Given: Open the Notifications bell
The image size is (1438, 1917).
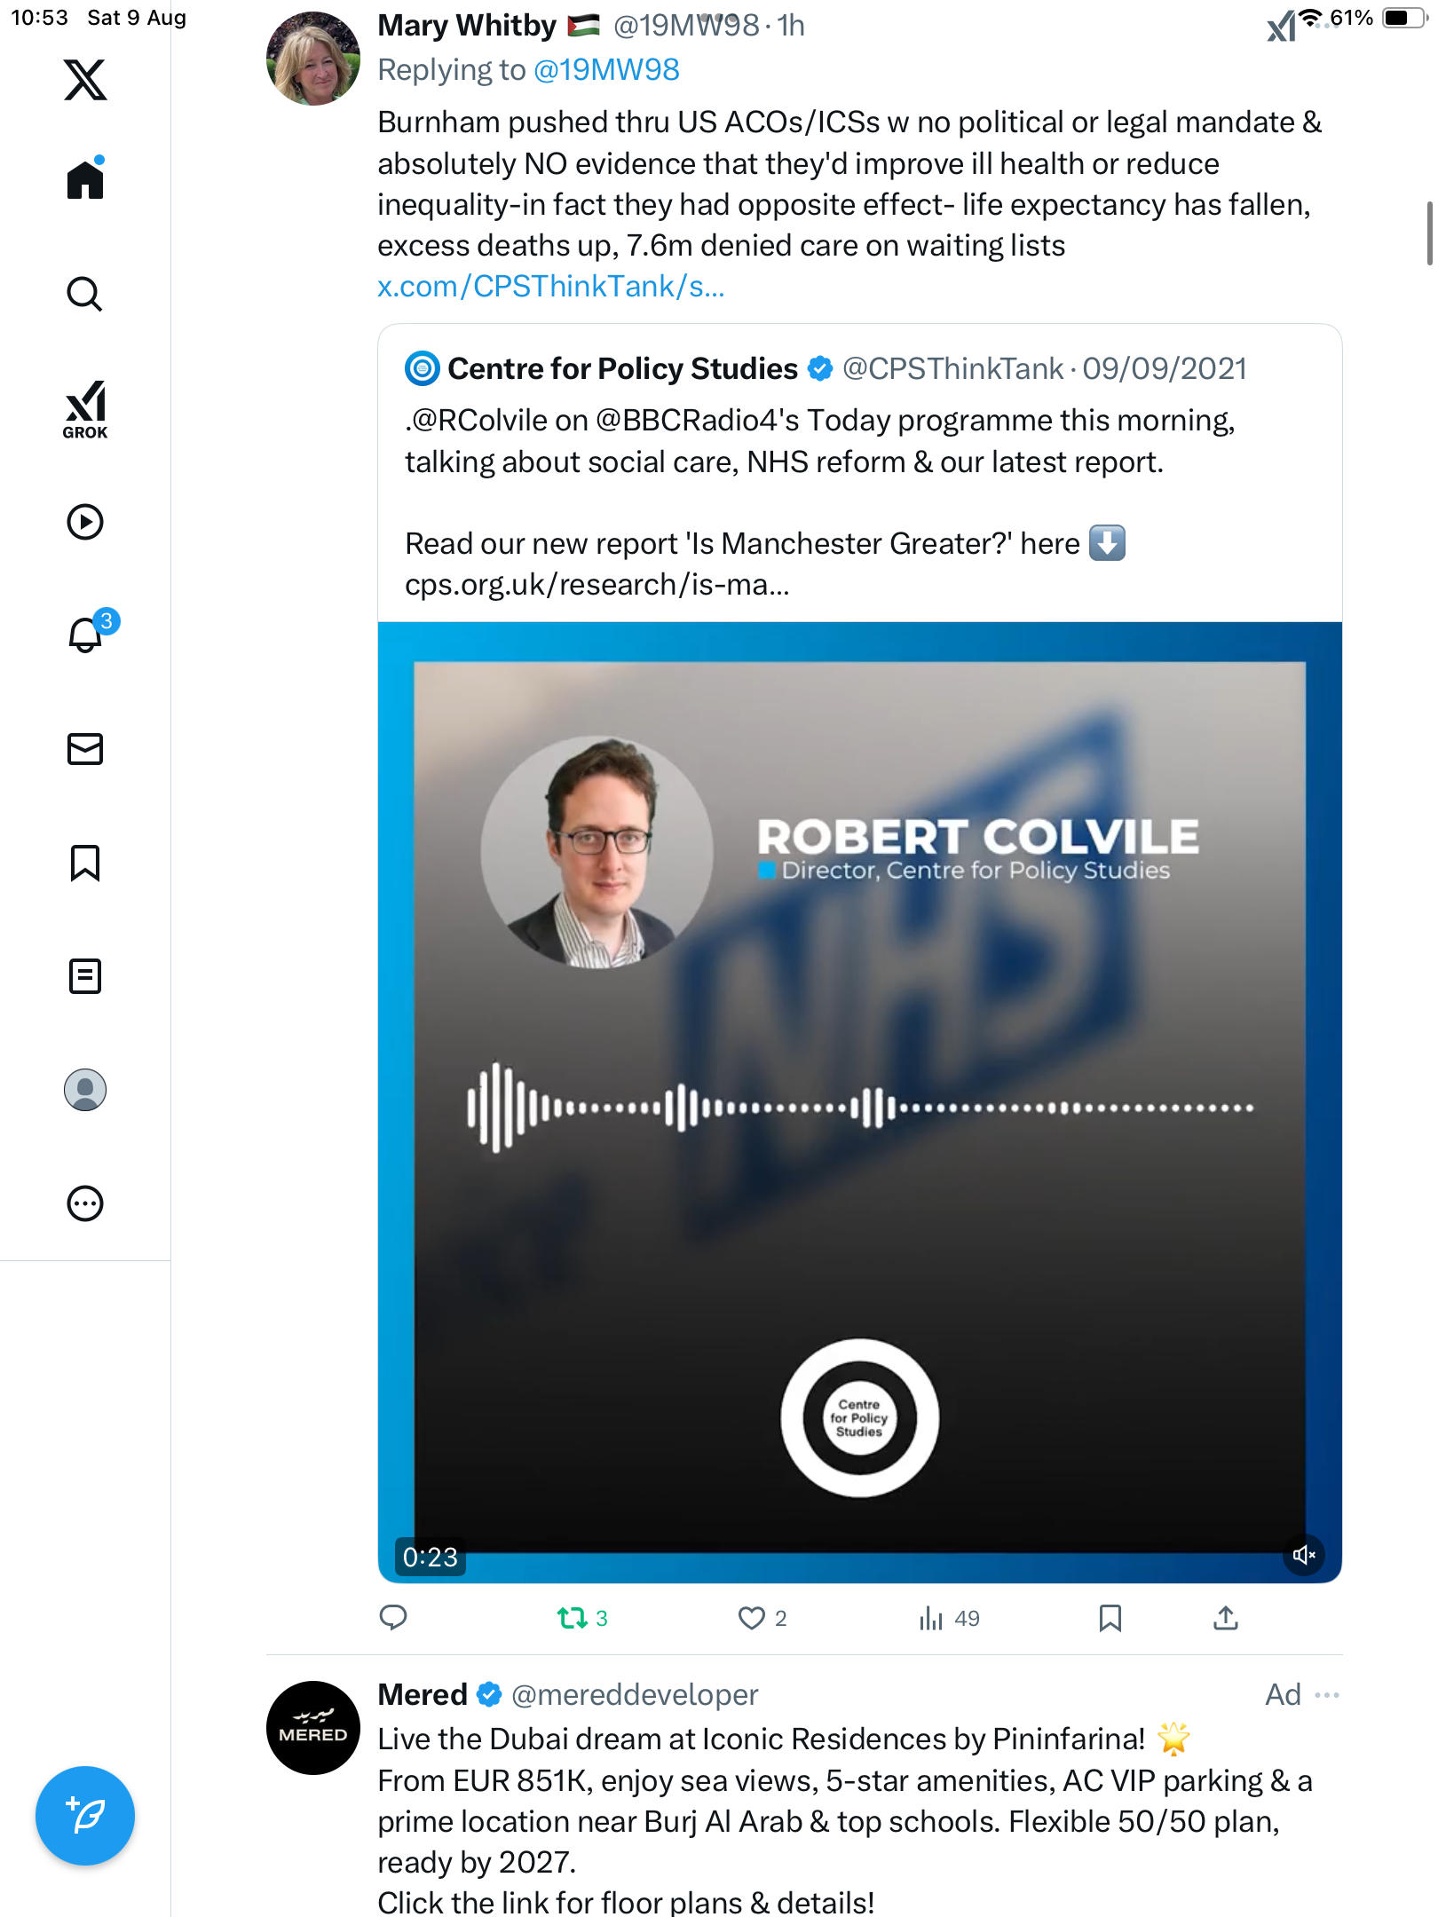Looking at the screenshot, I should [x=85, y=635].
